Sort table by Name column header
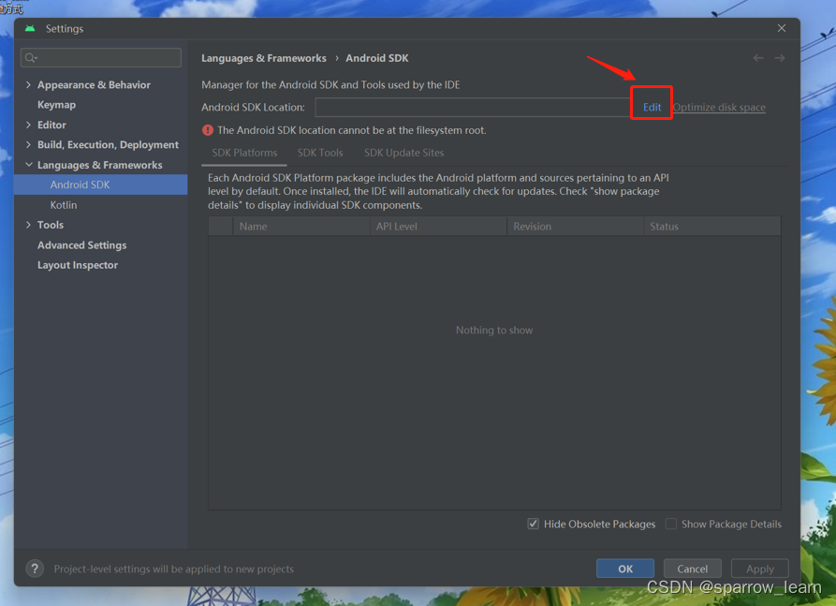 pyautogui.click(x=301, y=226)
